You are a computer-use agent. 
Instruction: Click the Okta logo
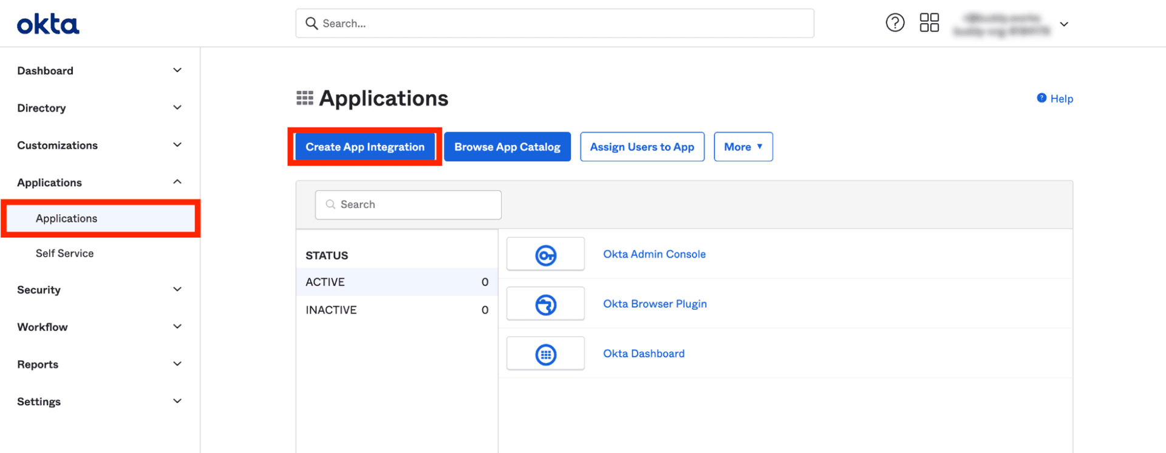click(x=48, y=24)
